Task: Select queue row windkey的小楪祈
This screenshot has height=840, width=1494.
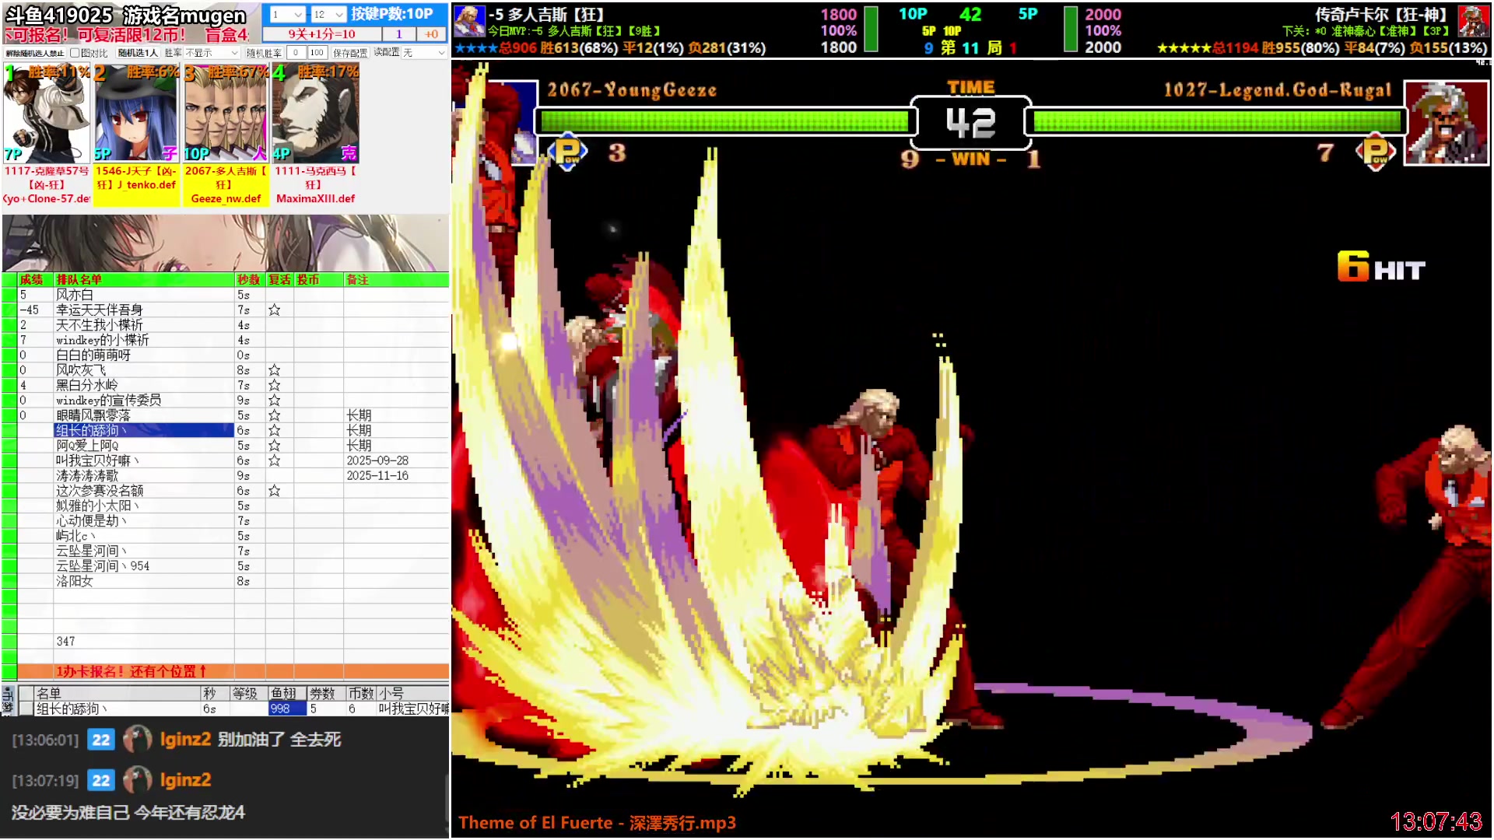Action: click(x=226, y=341)
